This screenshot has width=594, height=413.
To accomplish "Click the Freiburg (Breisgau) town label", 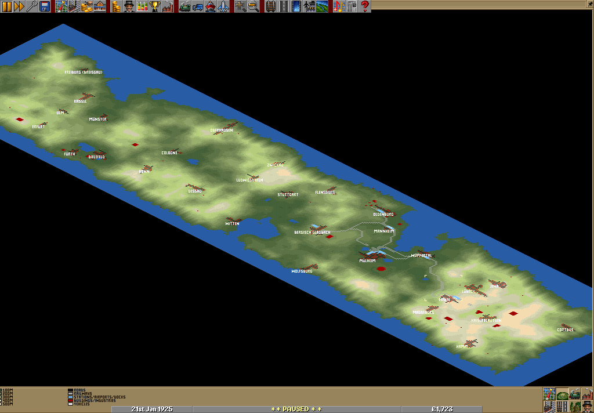I will coord(84,72).
